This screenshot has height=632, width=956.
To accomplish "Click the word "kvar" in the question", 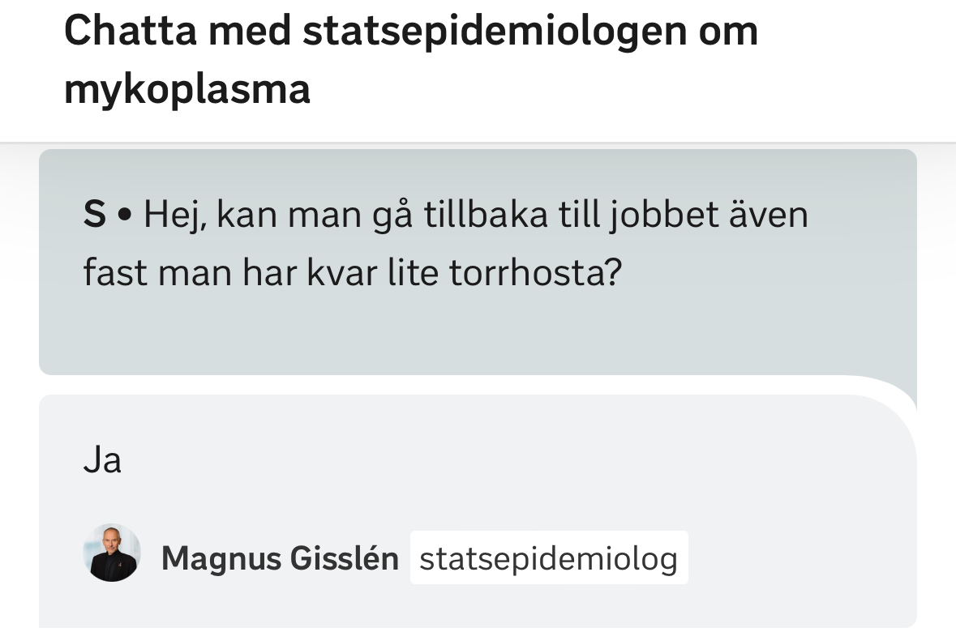I will (x=341, y=271).
